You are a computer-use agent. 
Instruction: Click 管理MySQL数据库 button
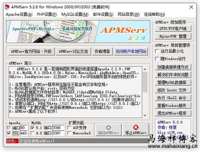tap(173, 82)
